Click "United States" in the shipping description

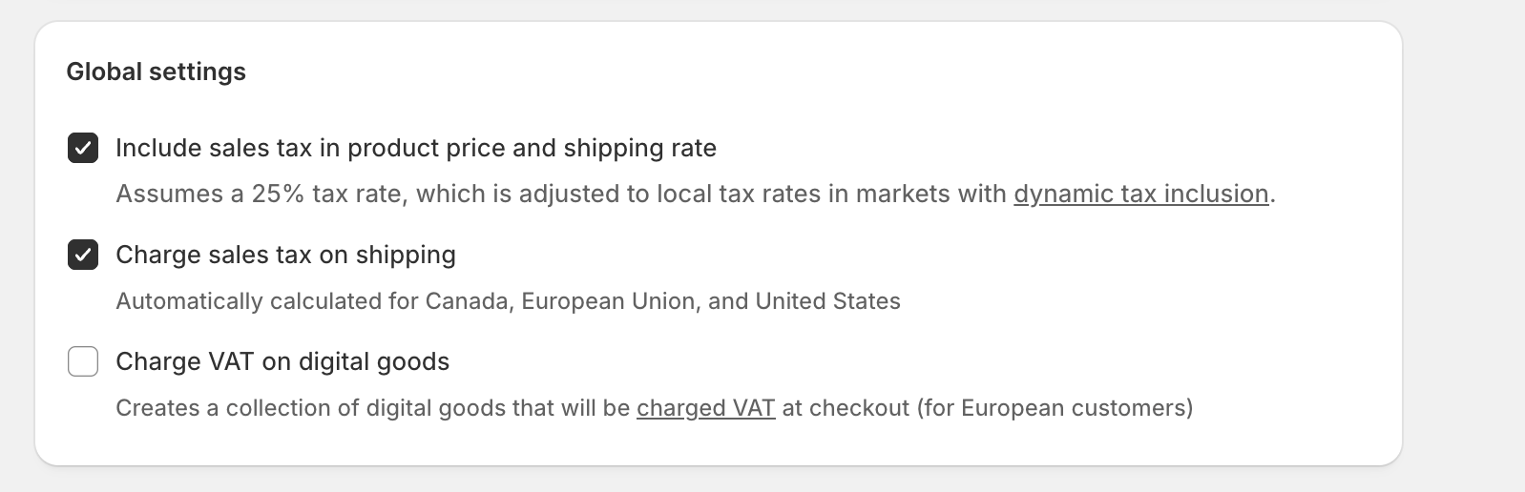coord(827,301)
